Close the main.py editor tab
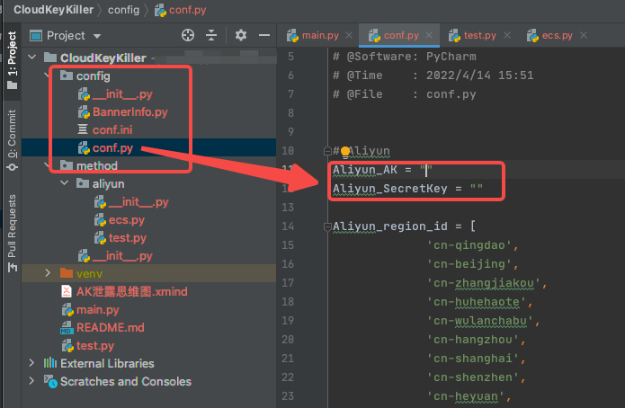 [349, 35]
